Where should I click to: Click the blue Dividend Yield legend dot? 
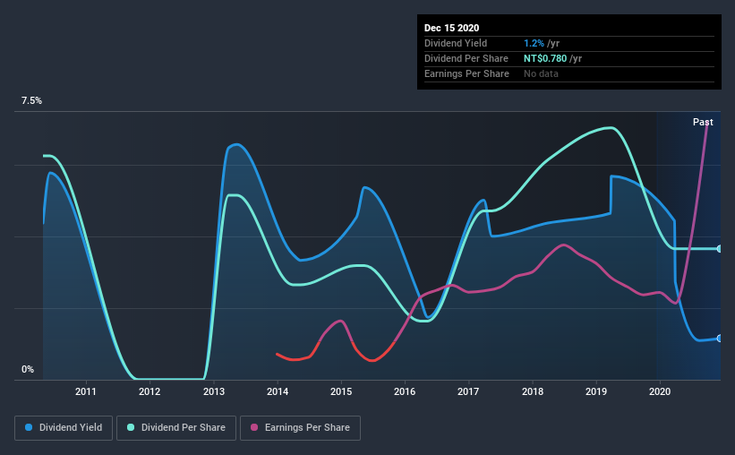(x=29, y=427)
